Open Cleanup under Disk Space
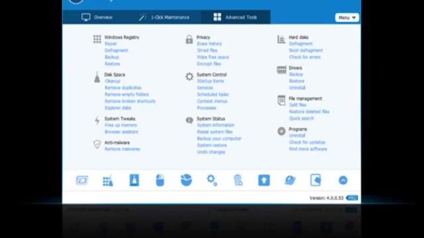 [112, 81]
